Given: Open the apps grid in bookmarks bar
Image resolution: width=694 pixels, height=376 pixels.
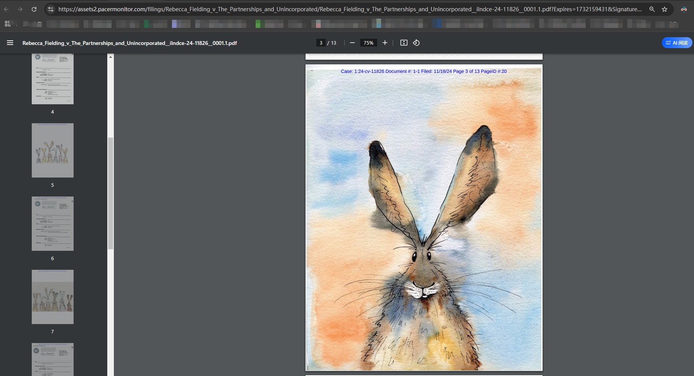Looking at the screenshot, I should coord(8,24).
